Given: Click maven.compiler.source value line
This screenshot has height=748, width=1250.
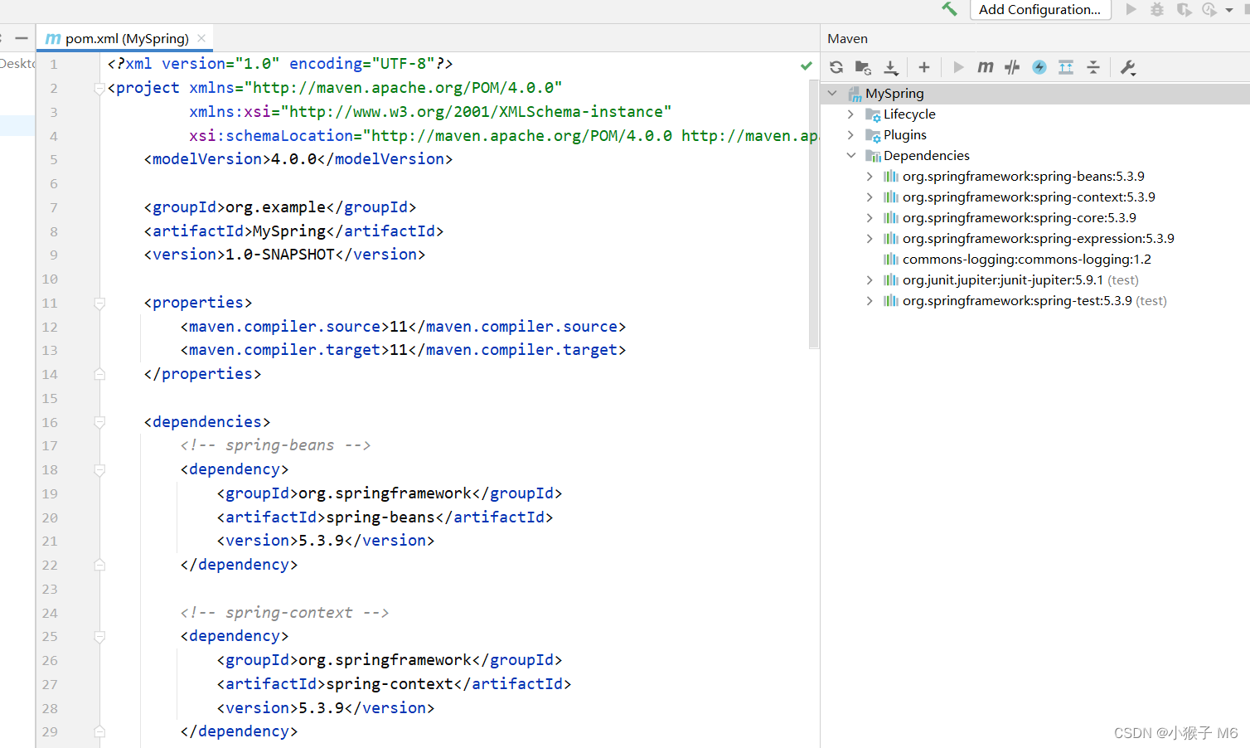Looking at the screenshot, I should [403, 327].
